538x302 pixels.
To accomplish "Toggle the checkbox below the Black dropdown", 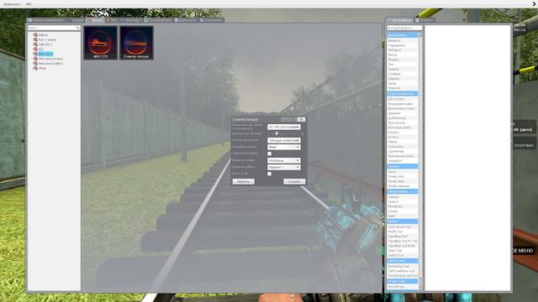I will coord(269,154).
